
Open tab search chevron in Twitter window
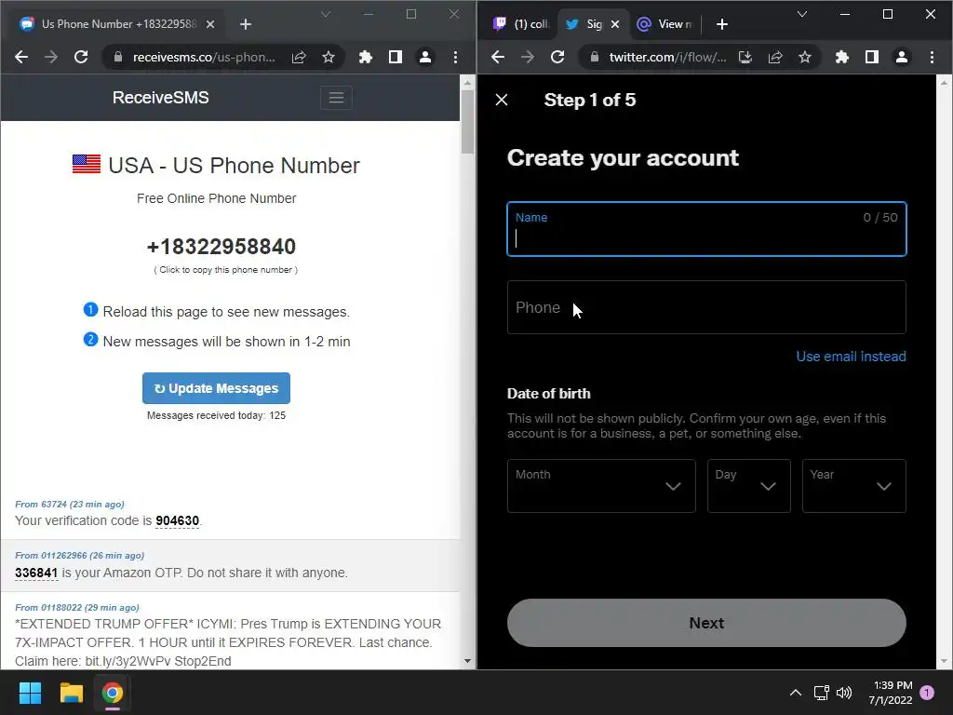802,14
